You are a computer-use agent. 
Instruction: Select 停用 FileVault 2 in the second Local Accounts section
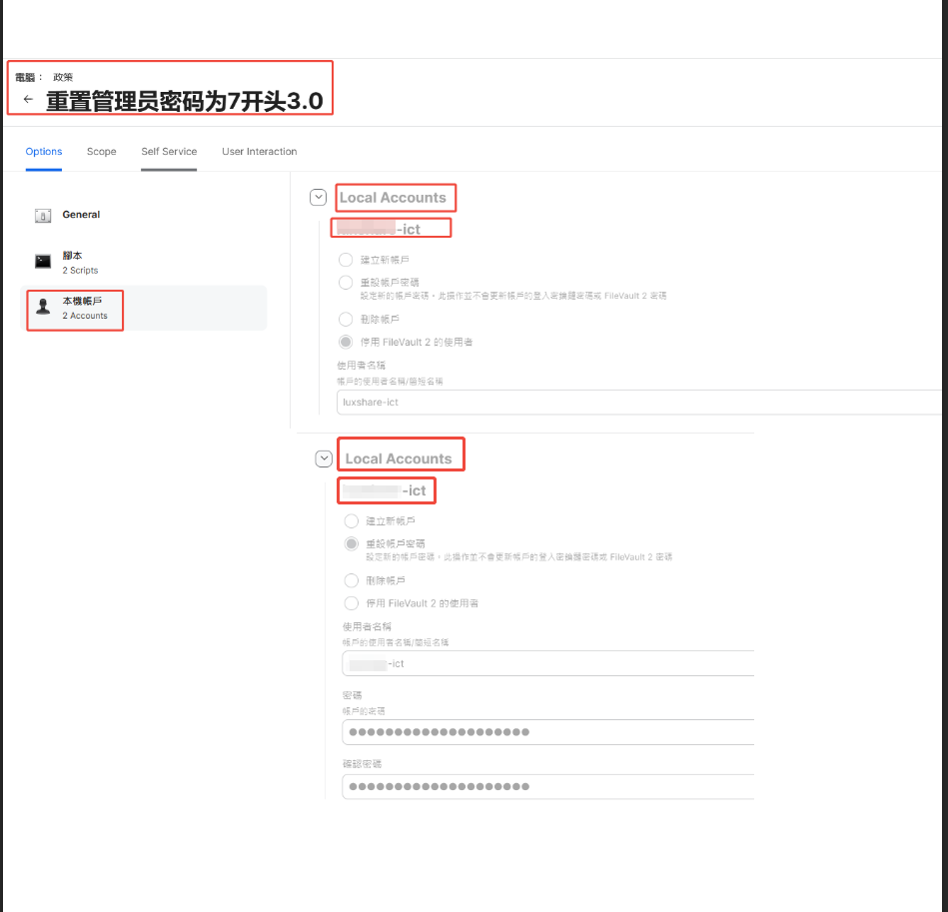coord(351,603)
